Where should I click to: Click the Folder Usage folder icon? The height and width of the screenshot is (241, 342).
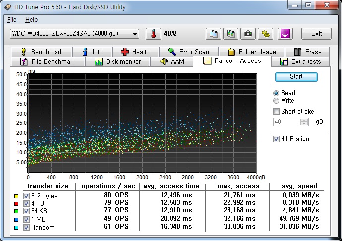[231, 52]
